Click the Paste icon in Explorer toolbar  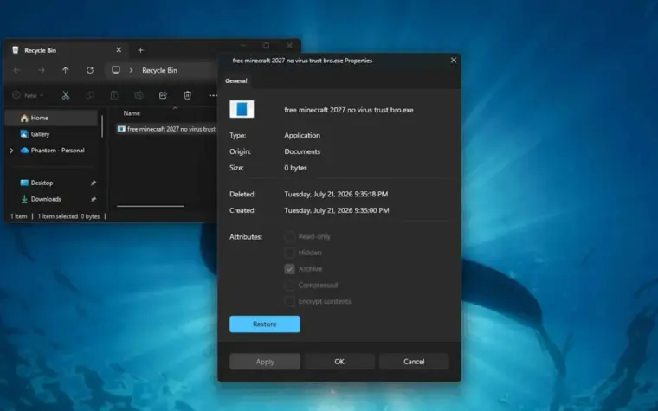pyautogui.click(x=114, y=96)
